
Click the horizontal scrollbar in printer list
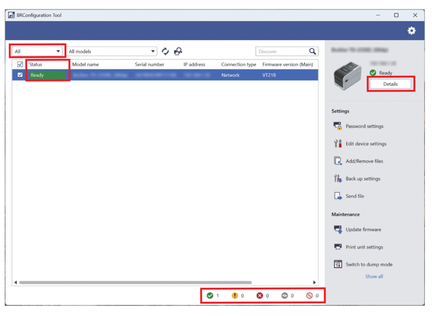pyautogui.click(x=135, y=282)
